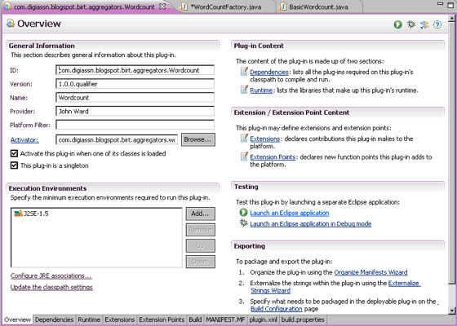
Task: Click the Activator: hyperlink label
Action: pos(24,140)
